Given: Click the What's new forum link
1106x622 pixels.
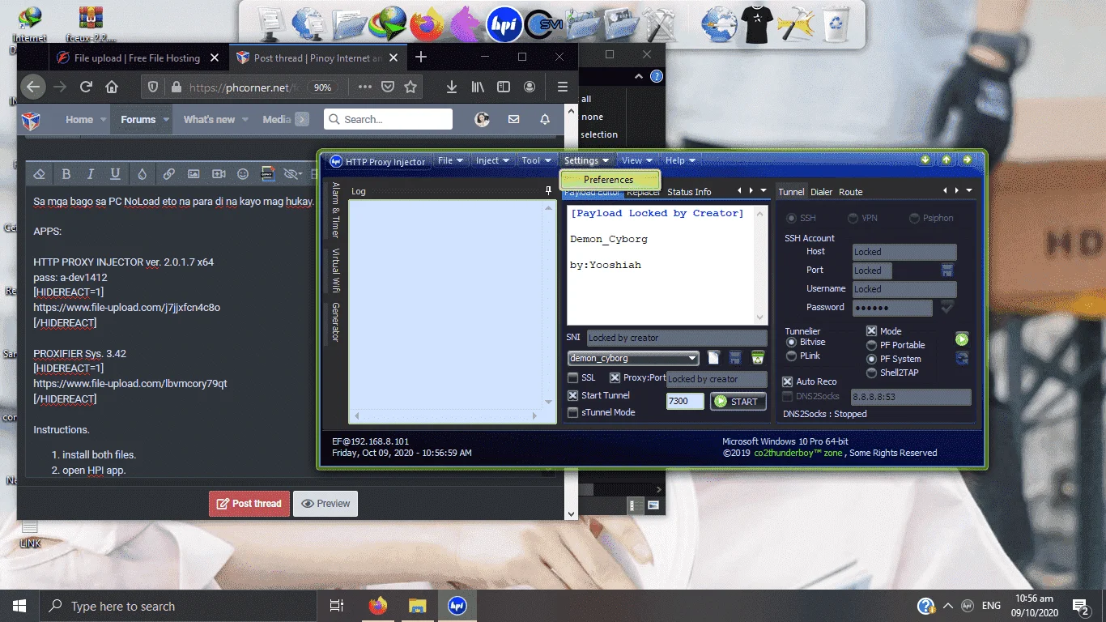Looking at the screenshot, I should click(x=209, y=119).
